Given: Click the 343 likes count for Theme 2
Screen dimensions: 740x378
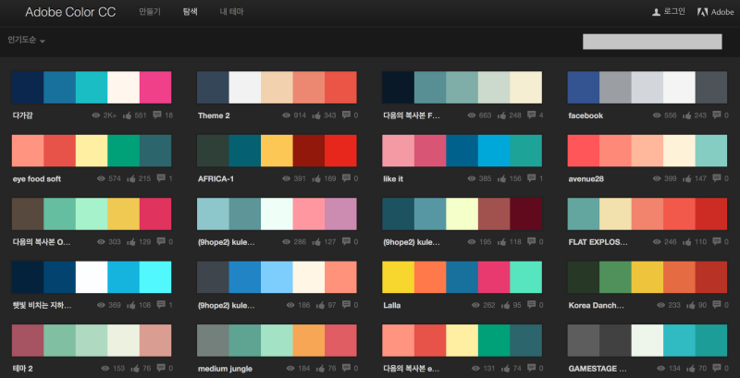Looking at the screenshot, I should (329, 116).
